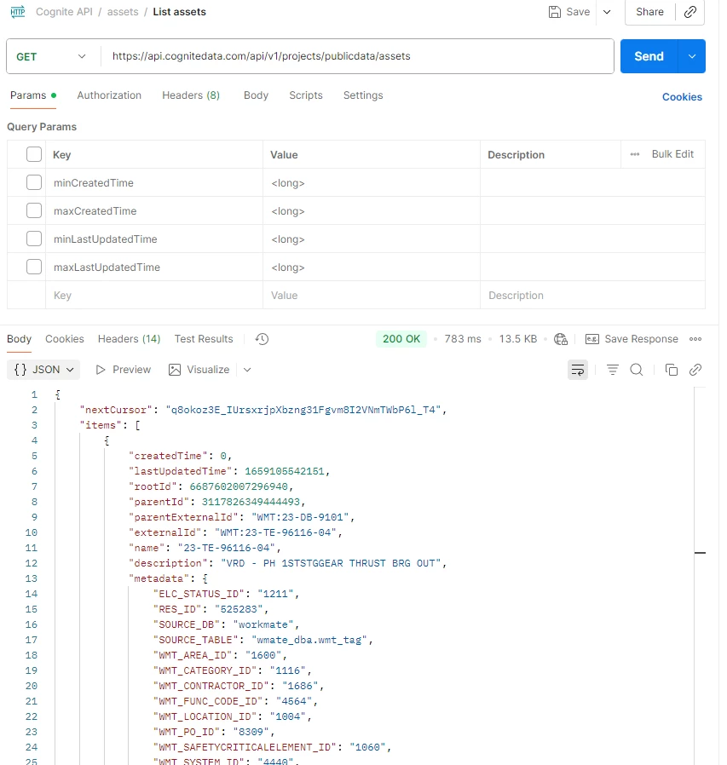Viewport: 727px width, 765px height.
Task: Expand the Send button dropdown arrow
Action: pyautogui.click(x=691, y=56)
